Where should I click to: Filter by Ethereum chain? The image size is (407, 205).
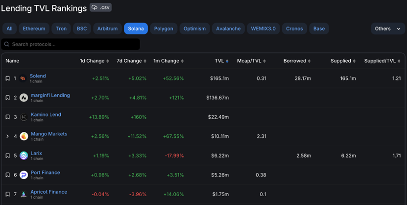[x=34, y=29]
